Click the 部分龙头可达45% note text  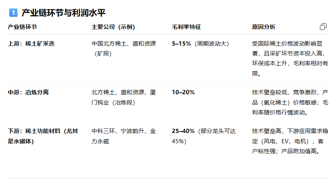[x=204, y=136]
